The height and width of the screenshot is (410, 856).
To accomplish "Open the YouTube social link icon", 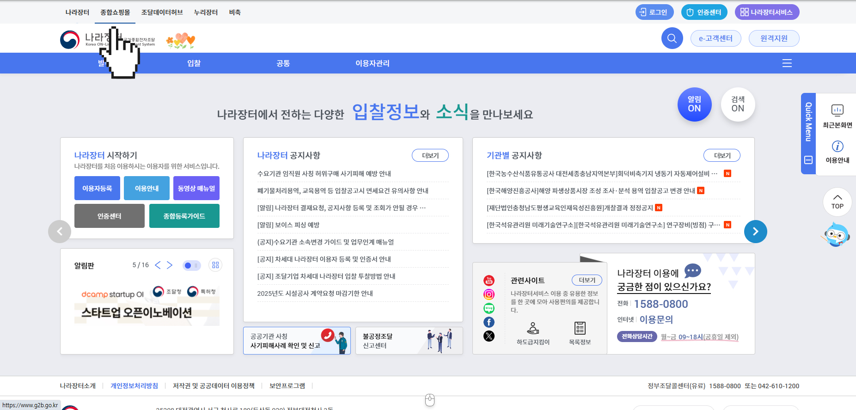I will 489,281.
